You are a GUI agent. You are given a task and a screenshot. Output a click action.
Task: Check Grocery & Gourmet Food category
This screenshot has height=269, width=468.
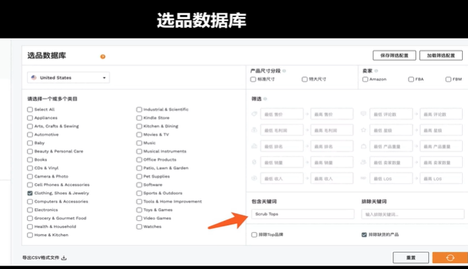tap(30, 218)
